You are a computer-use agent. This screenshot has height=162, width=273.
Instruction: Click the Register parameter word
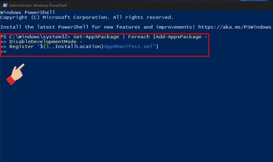tap(21, 47)
